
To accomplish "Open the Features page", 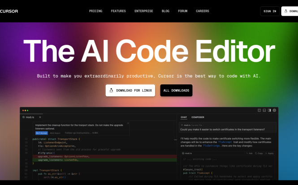I will [x=118, y=11].
